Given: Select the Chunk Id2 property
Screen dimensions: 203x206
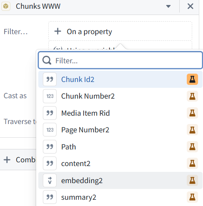Looking at the screenshot, I should coord(120,79).
